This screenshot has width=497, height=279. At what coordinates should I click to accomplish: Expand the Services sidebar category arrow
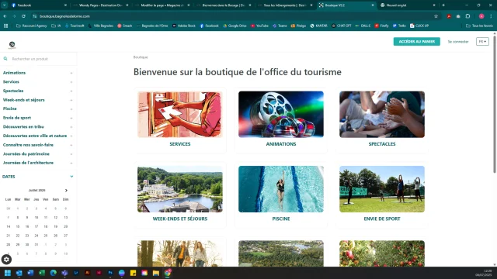pos(71,82)
